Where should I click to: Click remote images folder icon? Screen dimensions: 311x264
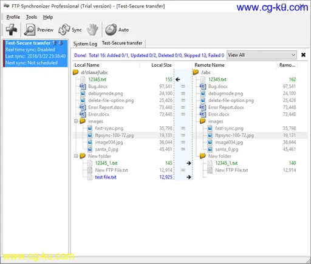(203, 121)
